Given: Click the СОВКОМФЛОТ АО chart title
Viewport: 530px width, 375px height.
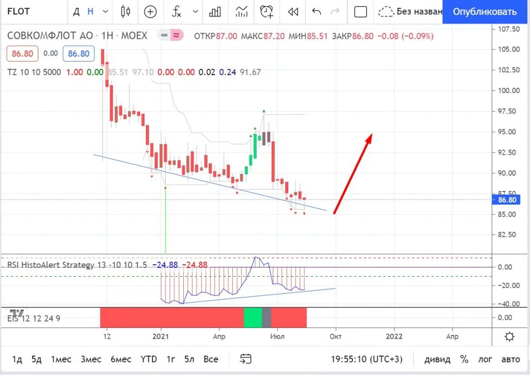Looking at the screenshot, I should [50, 36].
